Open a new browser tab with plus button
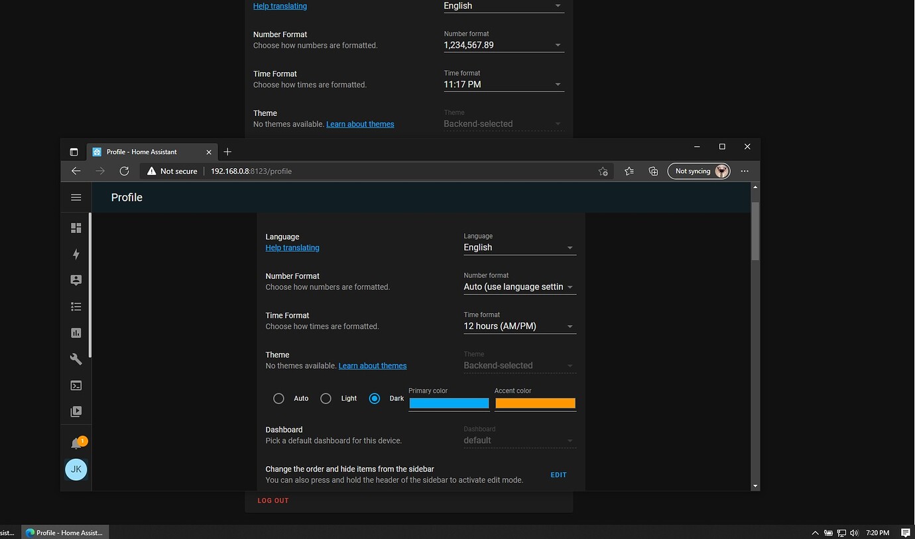Viewport: 915px width, 539px height. click(227, 152)
